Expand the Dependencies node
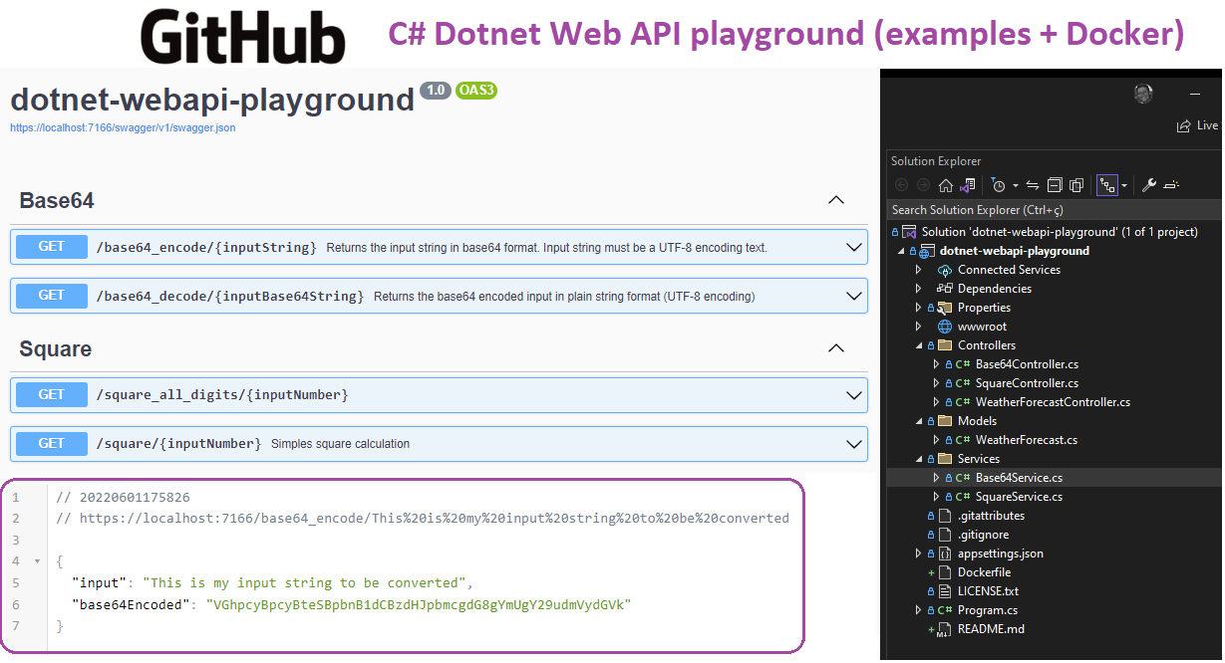Viewport: 1225px width, 663px height. pos(919,289)
